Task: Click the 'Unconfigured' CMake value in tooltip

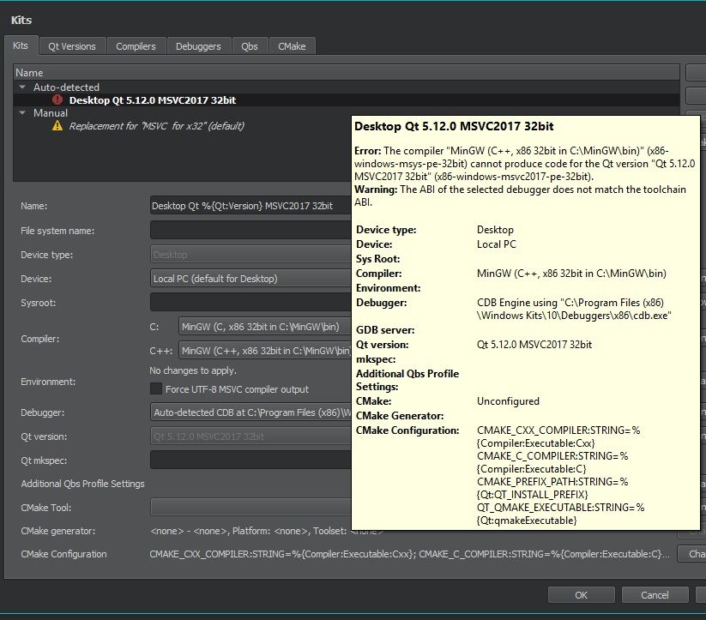Action: coord(508,400)
